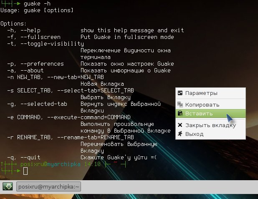Click the '--select-tab=SELECT_TAB' option text
The image size is (258, 199).
tap(96, 90)
